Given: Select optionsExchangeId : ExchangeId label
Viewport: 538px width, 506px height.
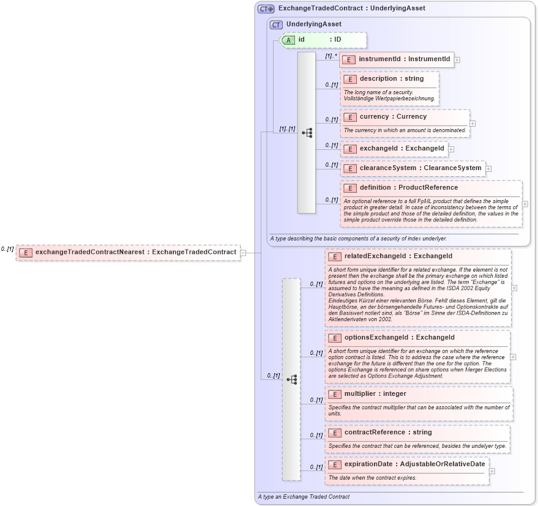Looking at the screenshot, I should (x=400, y=337).
